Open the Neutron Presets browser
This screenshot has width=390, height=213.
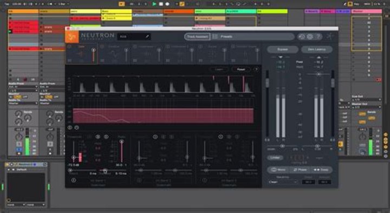click(x=226, y=36)
